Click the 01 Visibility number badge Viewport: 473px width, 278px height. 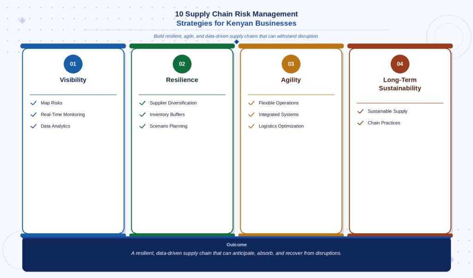coord(73,64)
